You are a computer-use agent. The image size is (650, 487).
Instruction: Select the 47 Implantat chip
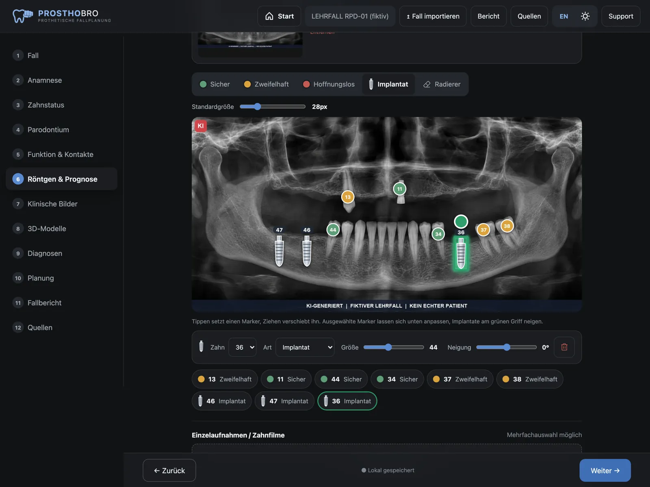(284, 401)
